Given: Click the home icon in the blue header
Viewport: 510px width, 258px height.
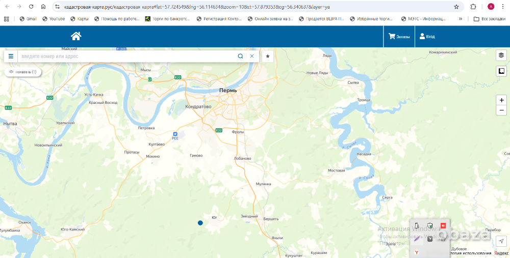Looking at the screenshot, I should [x=76, y=36].
